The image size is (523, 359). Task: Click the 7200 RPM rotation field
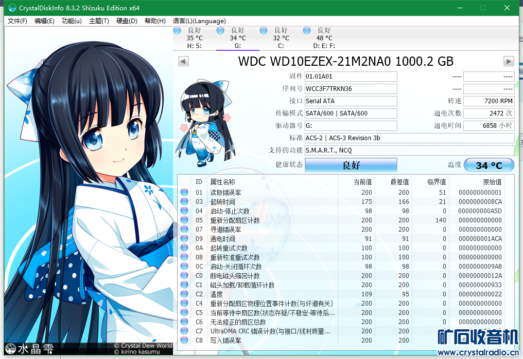click(x=489, y=101)
